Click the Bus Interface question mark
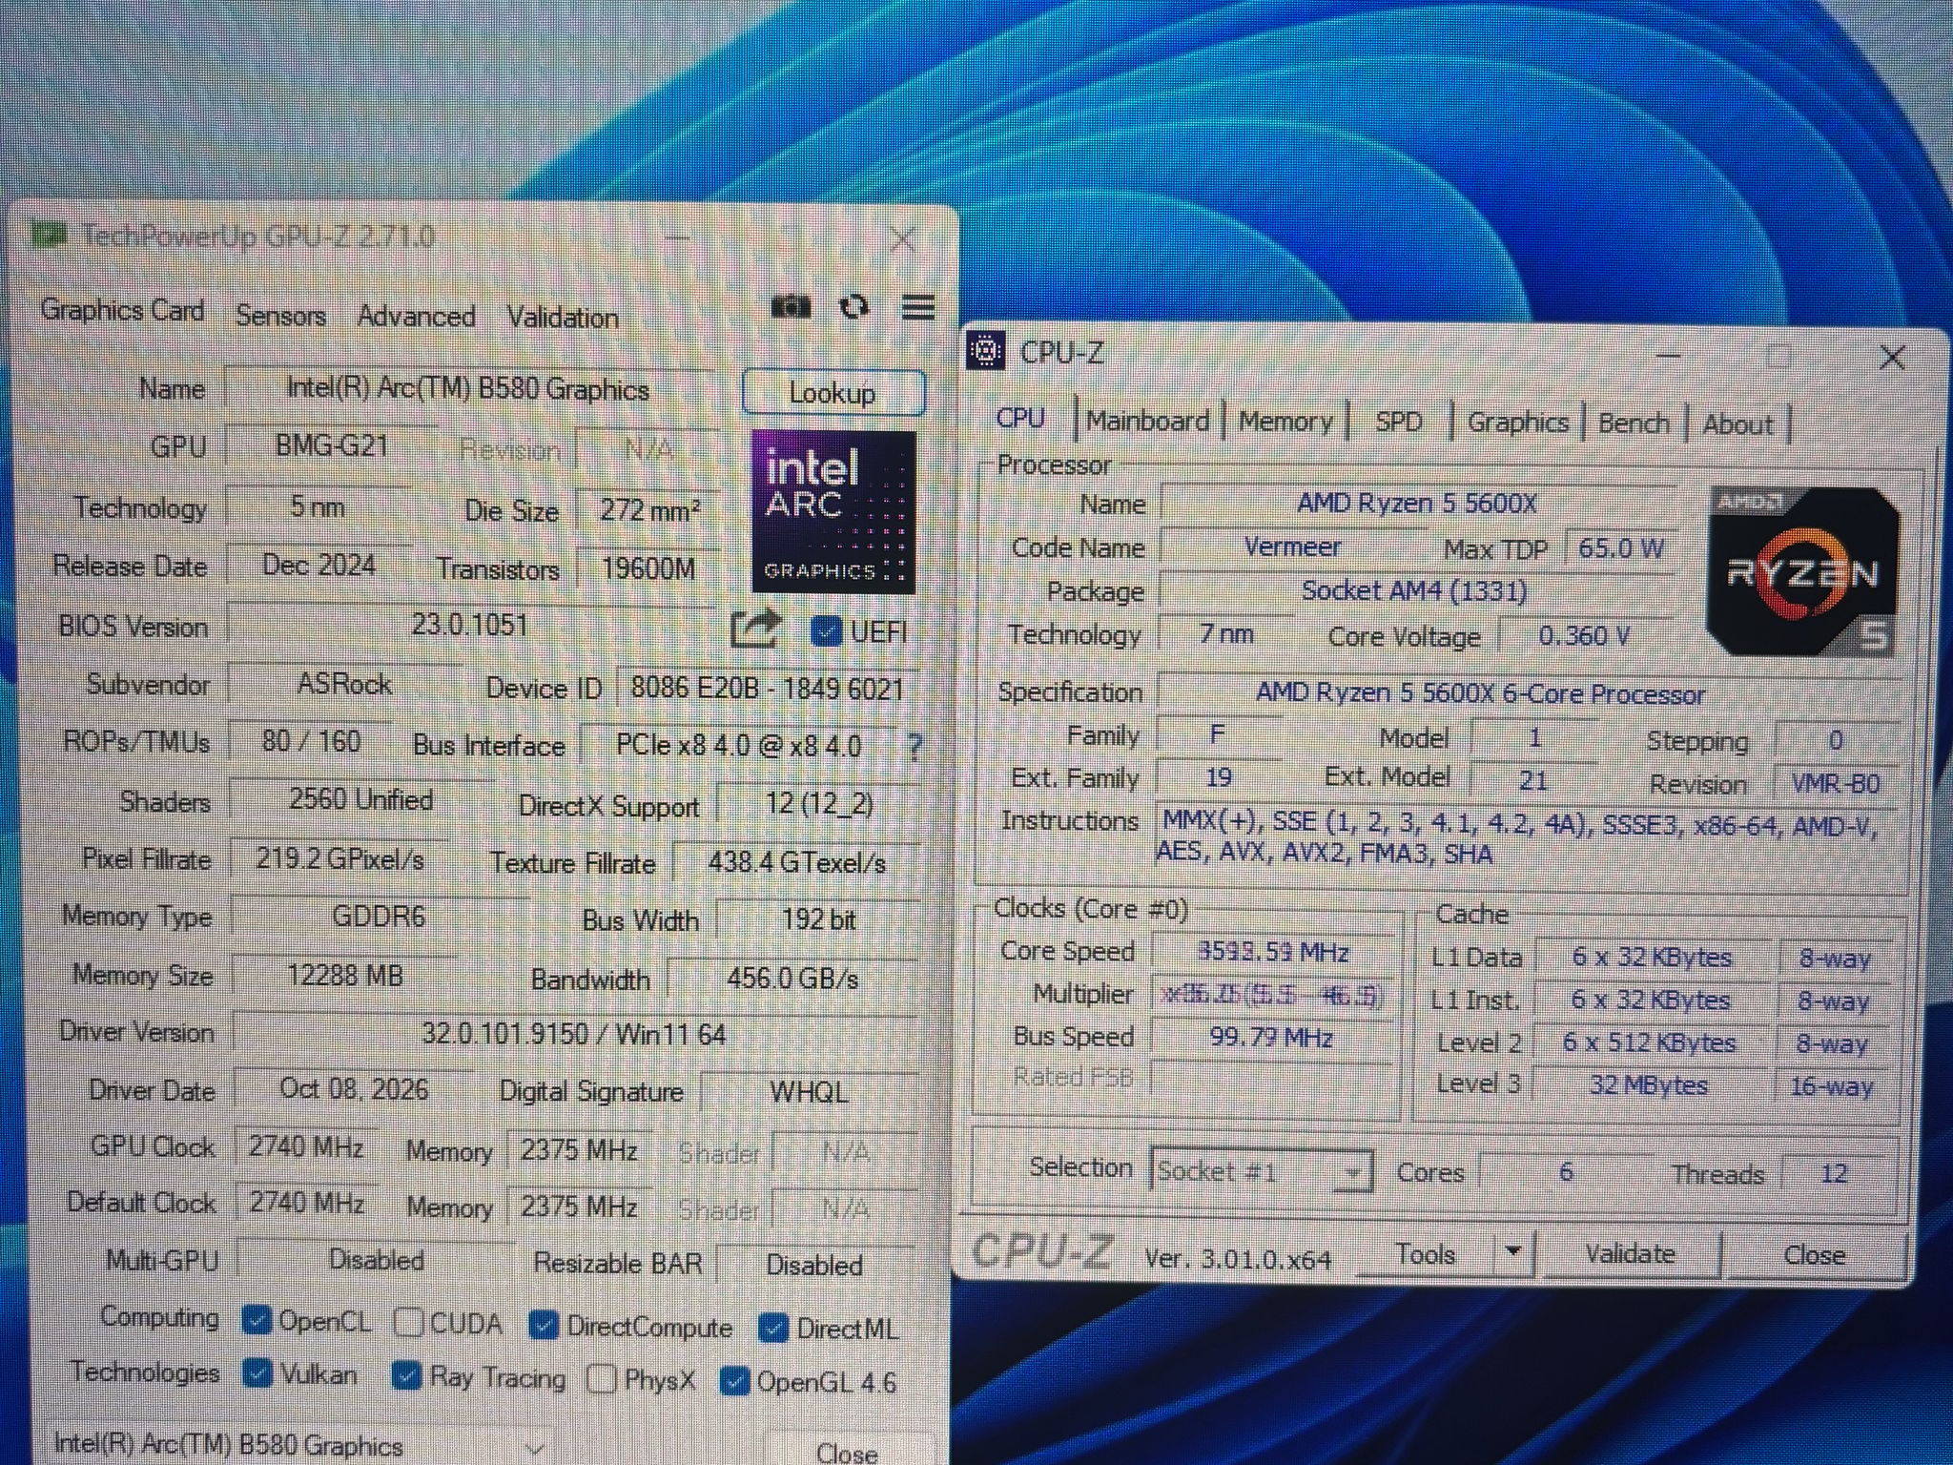The image size is (1953, 1465). click(x=915, y=748)
